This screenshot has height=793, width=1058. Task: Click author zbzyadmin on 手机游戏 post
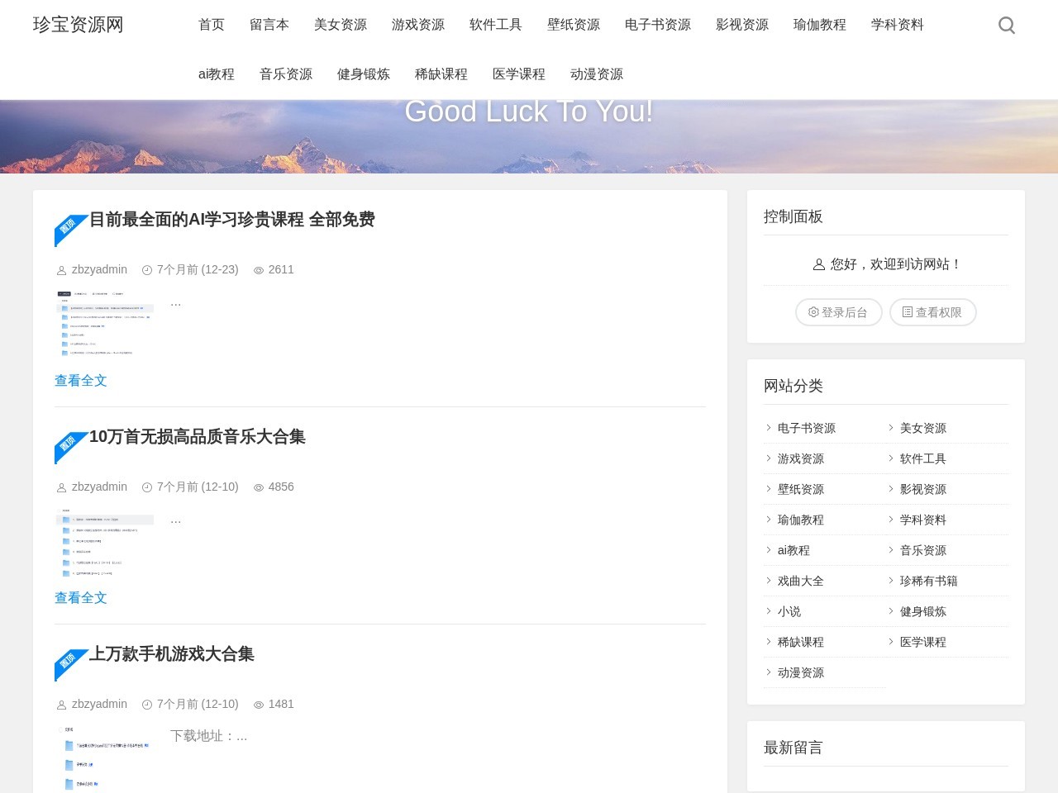point(99,704)
